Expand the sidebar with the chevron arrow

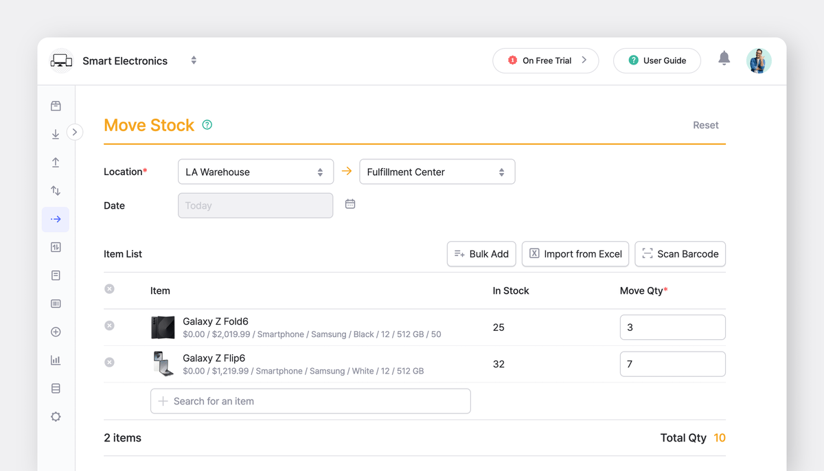point(74,131)
